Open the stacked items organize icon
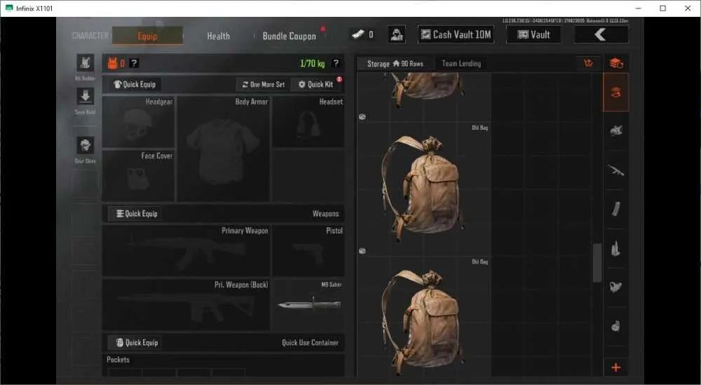The height and width of the screenshot is (385, 701). coord(616,64)
